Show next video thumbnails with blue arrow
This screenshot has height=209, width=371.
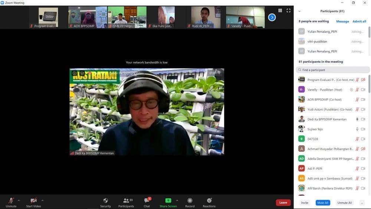click(x=272, y=17)
